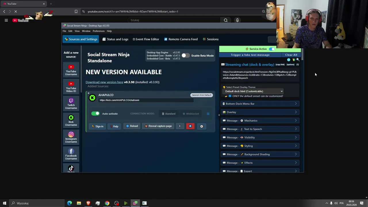Toggle Auto-activate for AHAPULCO
The image size is (368, 207).
95,114
